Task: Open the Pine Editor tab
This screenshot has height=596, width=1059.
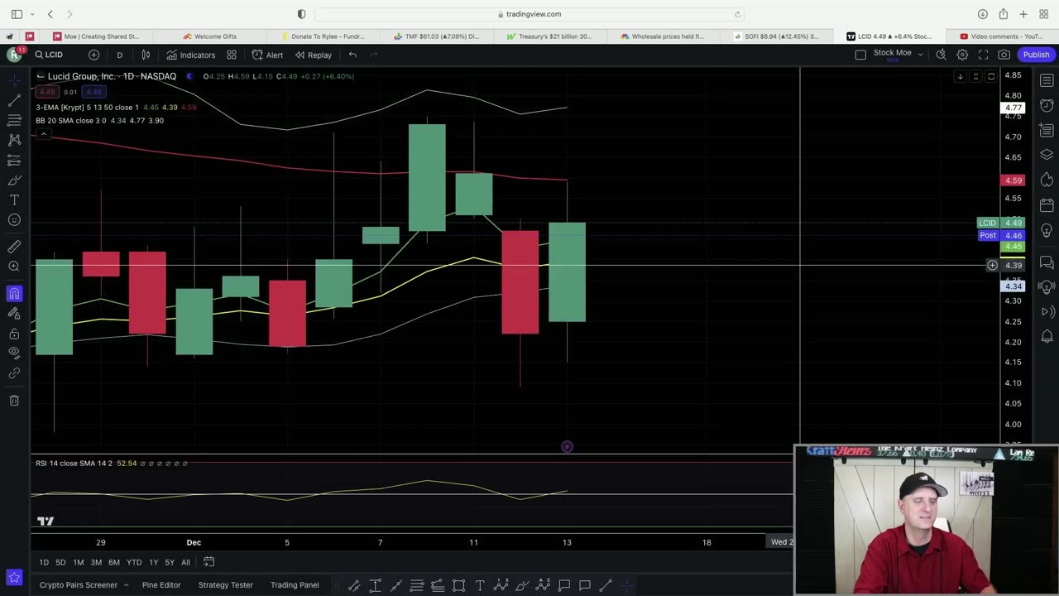Action: click(x=161, y=584)
